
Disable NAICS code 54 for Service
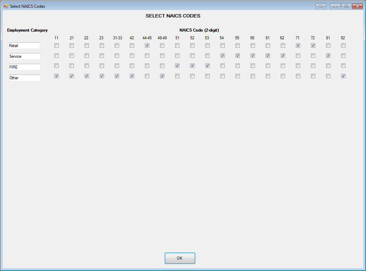223,56
